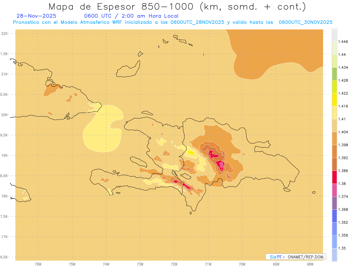Click the legend value '1.356'

click(343, 235)
